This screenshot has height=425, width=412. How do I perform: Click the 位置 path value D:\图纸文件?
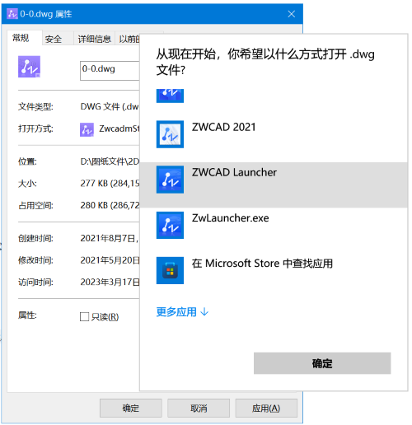pos(110,161)
